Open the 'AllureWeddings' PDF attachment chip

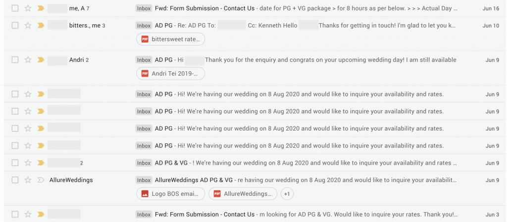click(x=243, y=194)
